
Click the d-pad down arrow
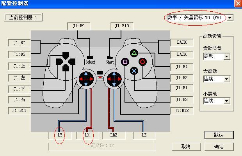pyautogui.click(x=66, y=68)
